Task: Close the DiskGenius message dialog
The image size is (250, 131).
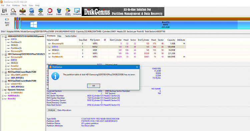Action: click(x=137, y=67)
